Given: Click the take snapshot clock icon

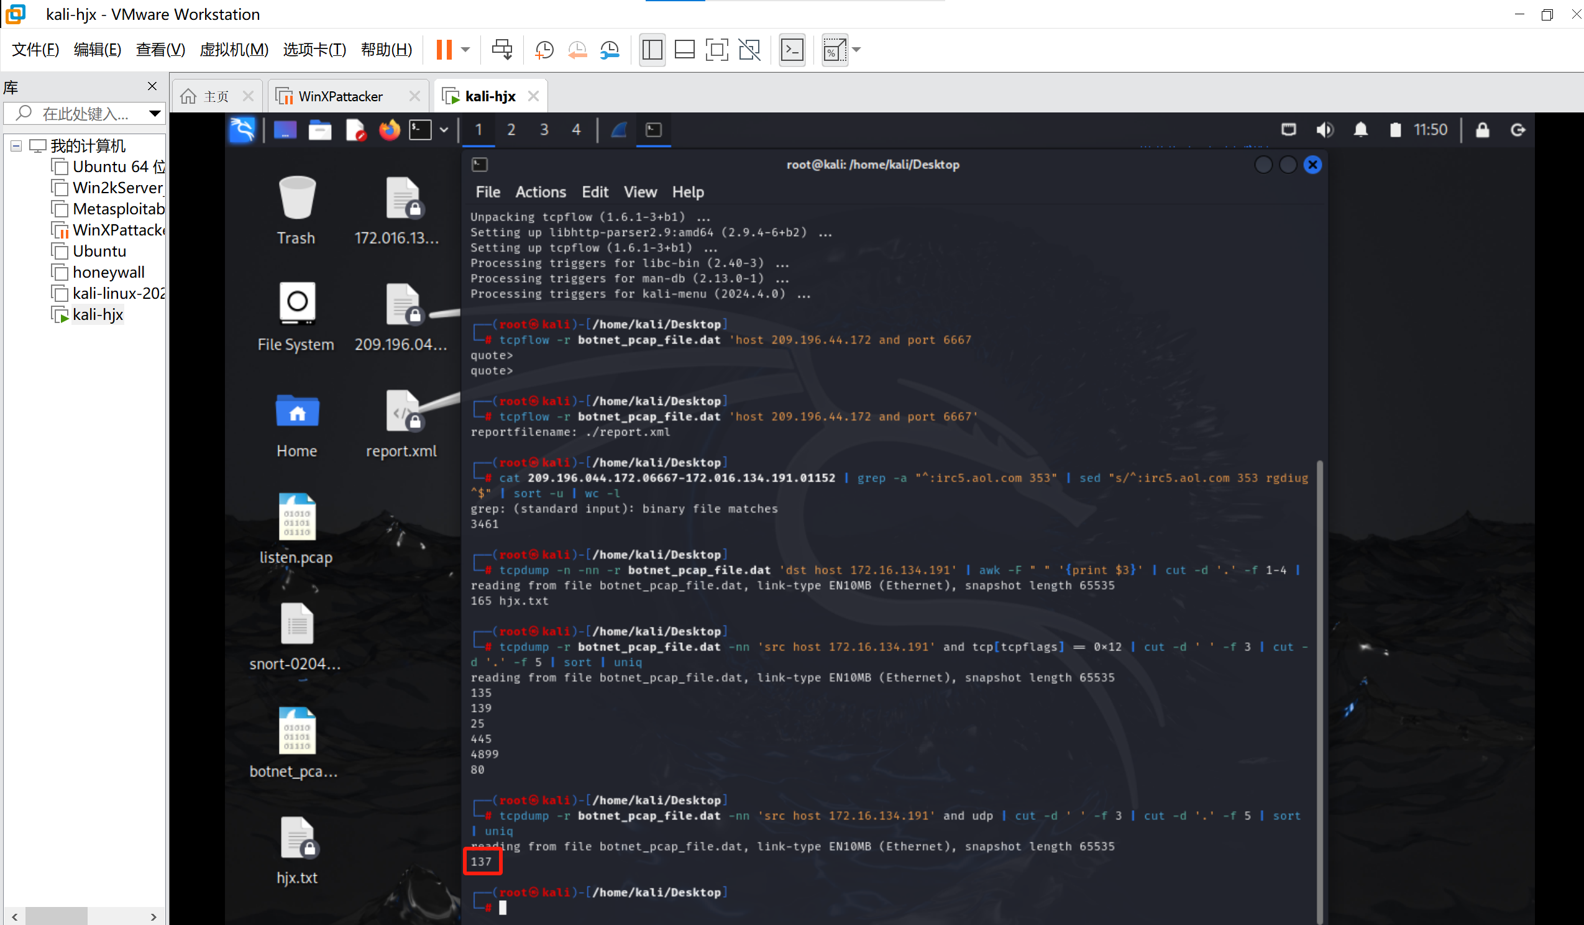Looking at the screenshot, I should point(544,50).
